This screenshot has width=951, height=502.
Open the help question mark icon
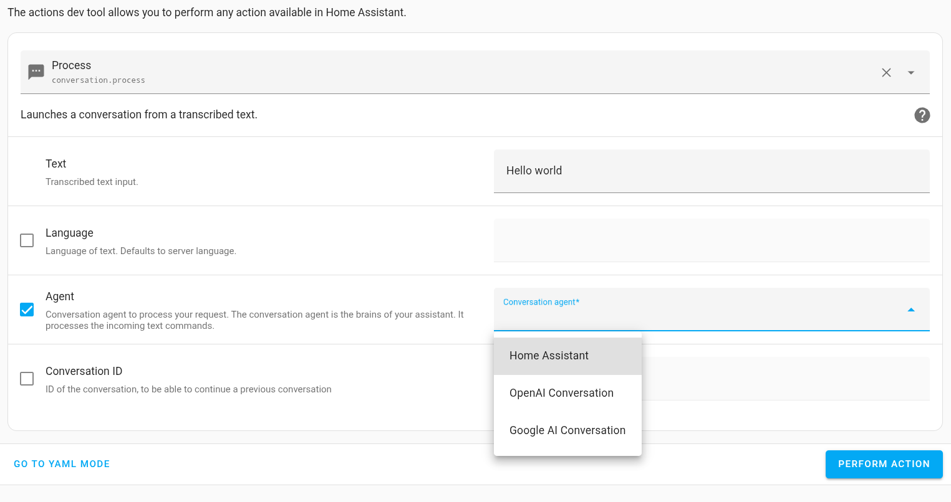pos(922,115)
